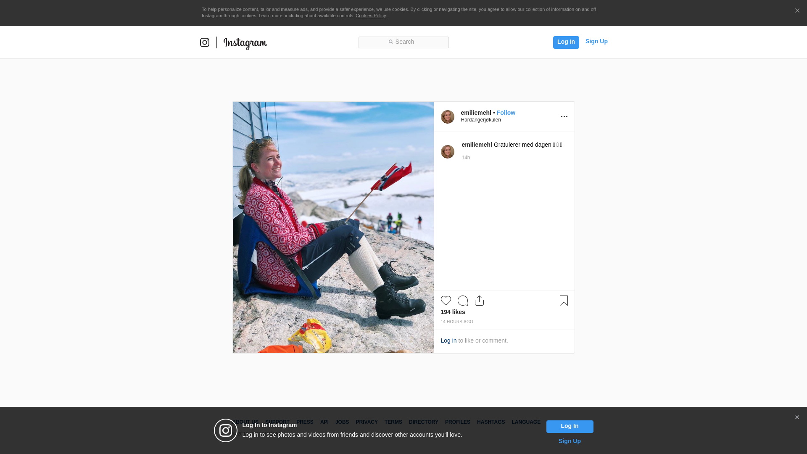Screen dimensions: 807x454
Task: Click the 14h caption timestamp
Action: [x=466, y=158]
